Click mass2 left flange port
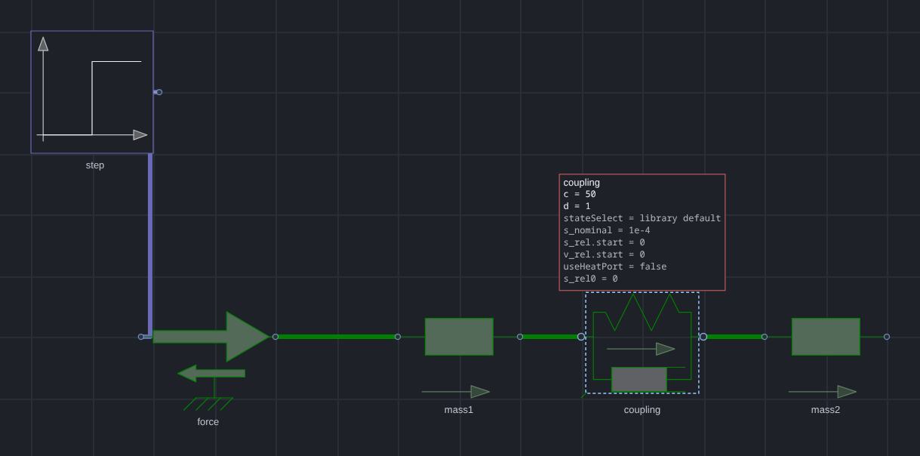 [765, 337]
